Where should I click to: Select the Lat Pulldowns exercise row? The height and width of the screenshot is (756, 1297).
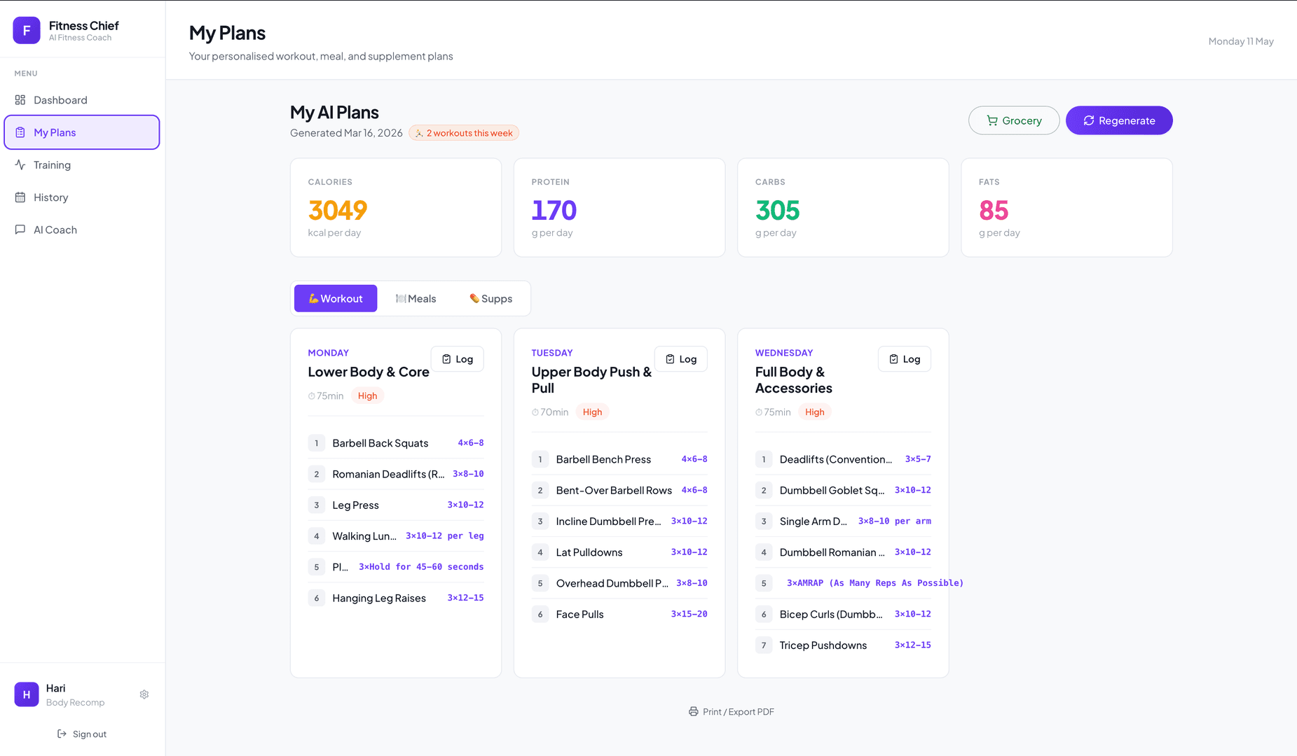click(619, 552)
